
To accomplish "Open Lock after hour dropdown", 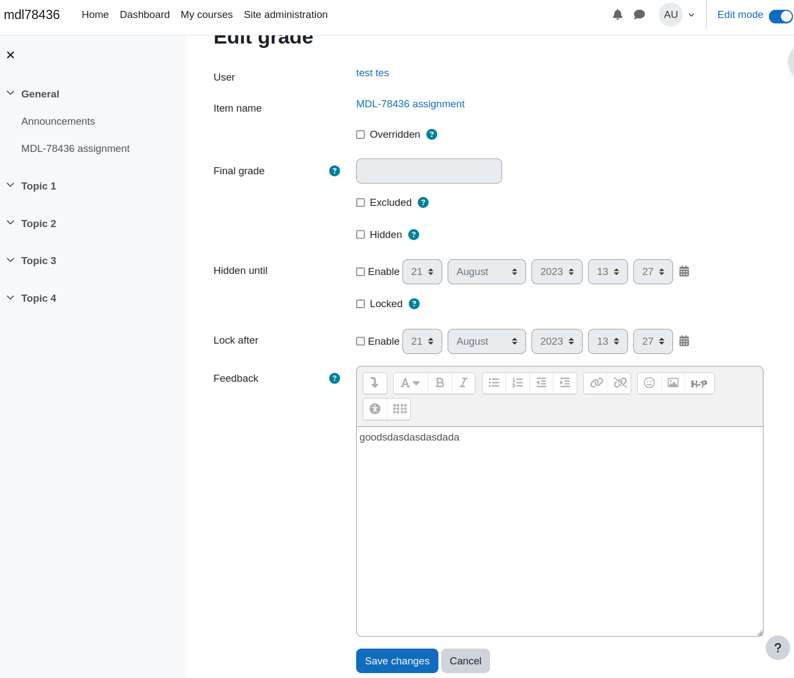I will (608, 341).
